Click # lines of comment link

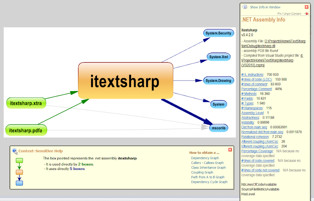254,84
